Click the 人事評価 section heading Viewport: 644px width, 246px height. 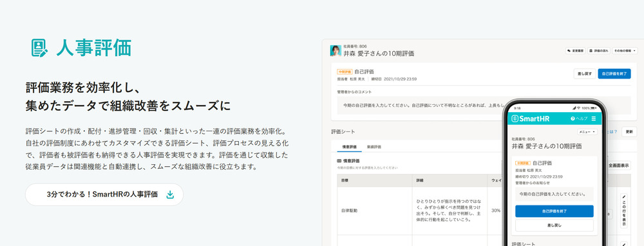click(x=94, y=48)
